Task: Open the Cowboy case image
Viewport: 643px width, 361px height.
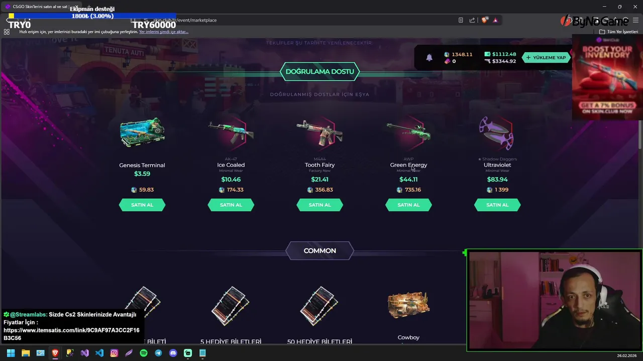Action: (408, 305)
